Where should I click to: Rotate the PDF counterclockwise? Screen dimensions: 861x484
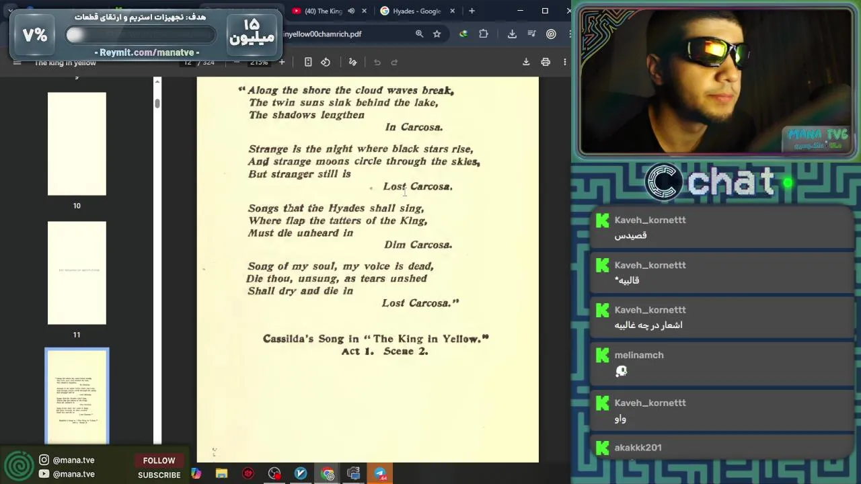pyautogui.click(x=326, y=62)
